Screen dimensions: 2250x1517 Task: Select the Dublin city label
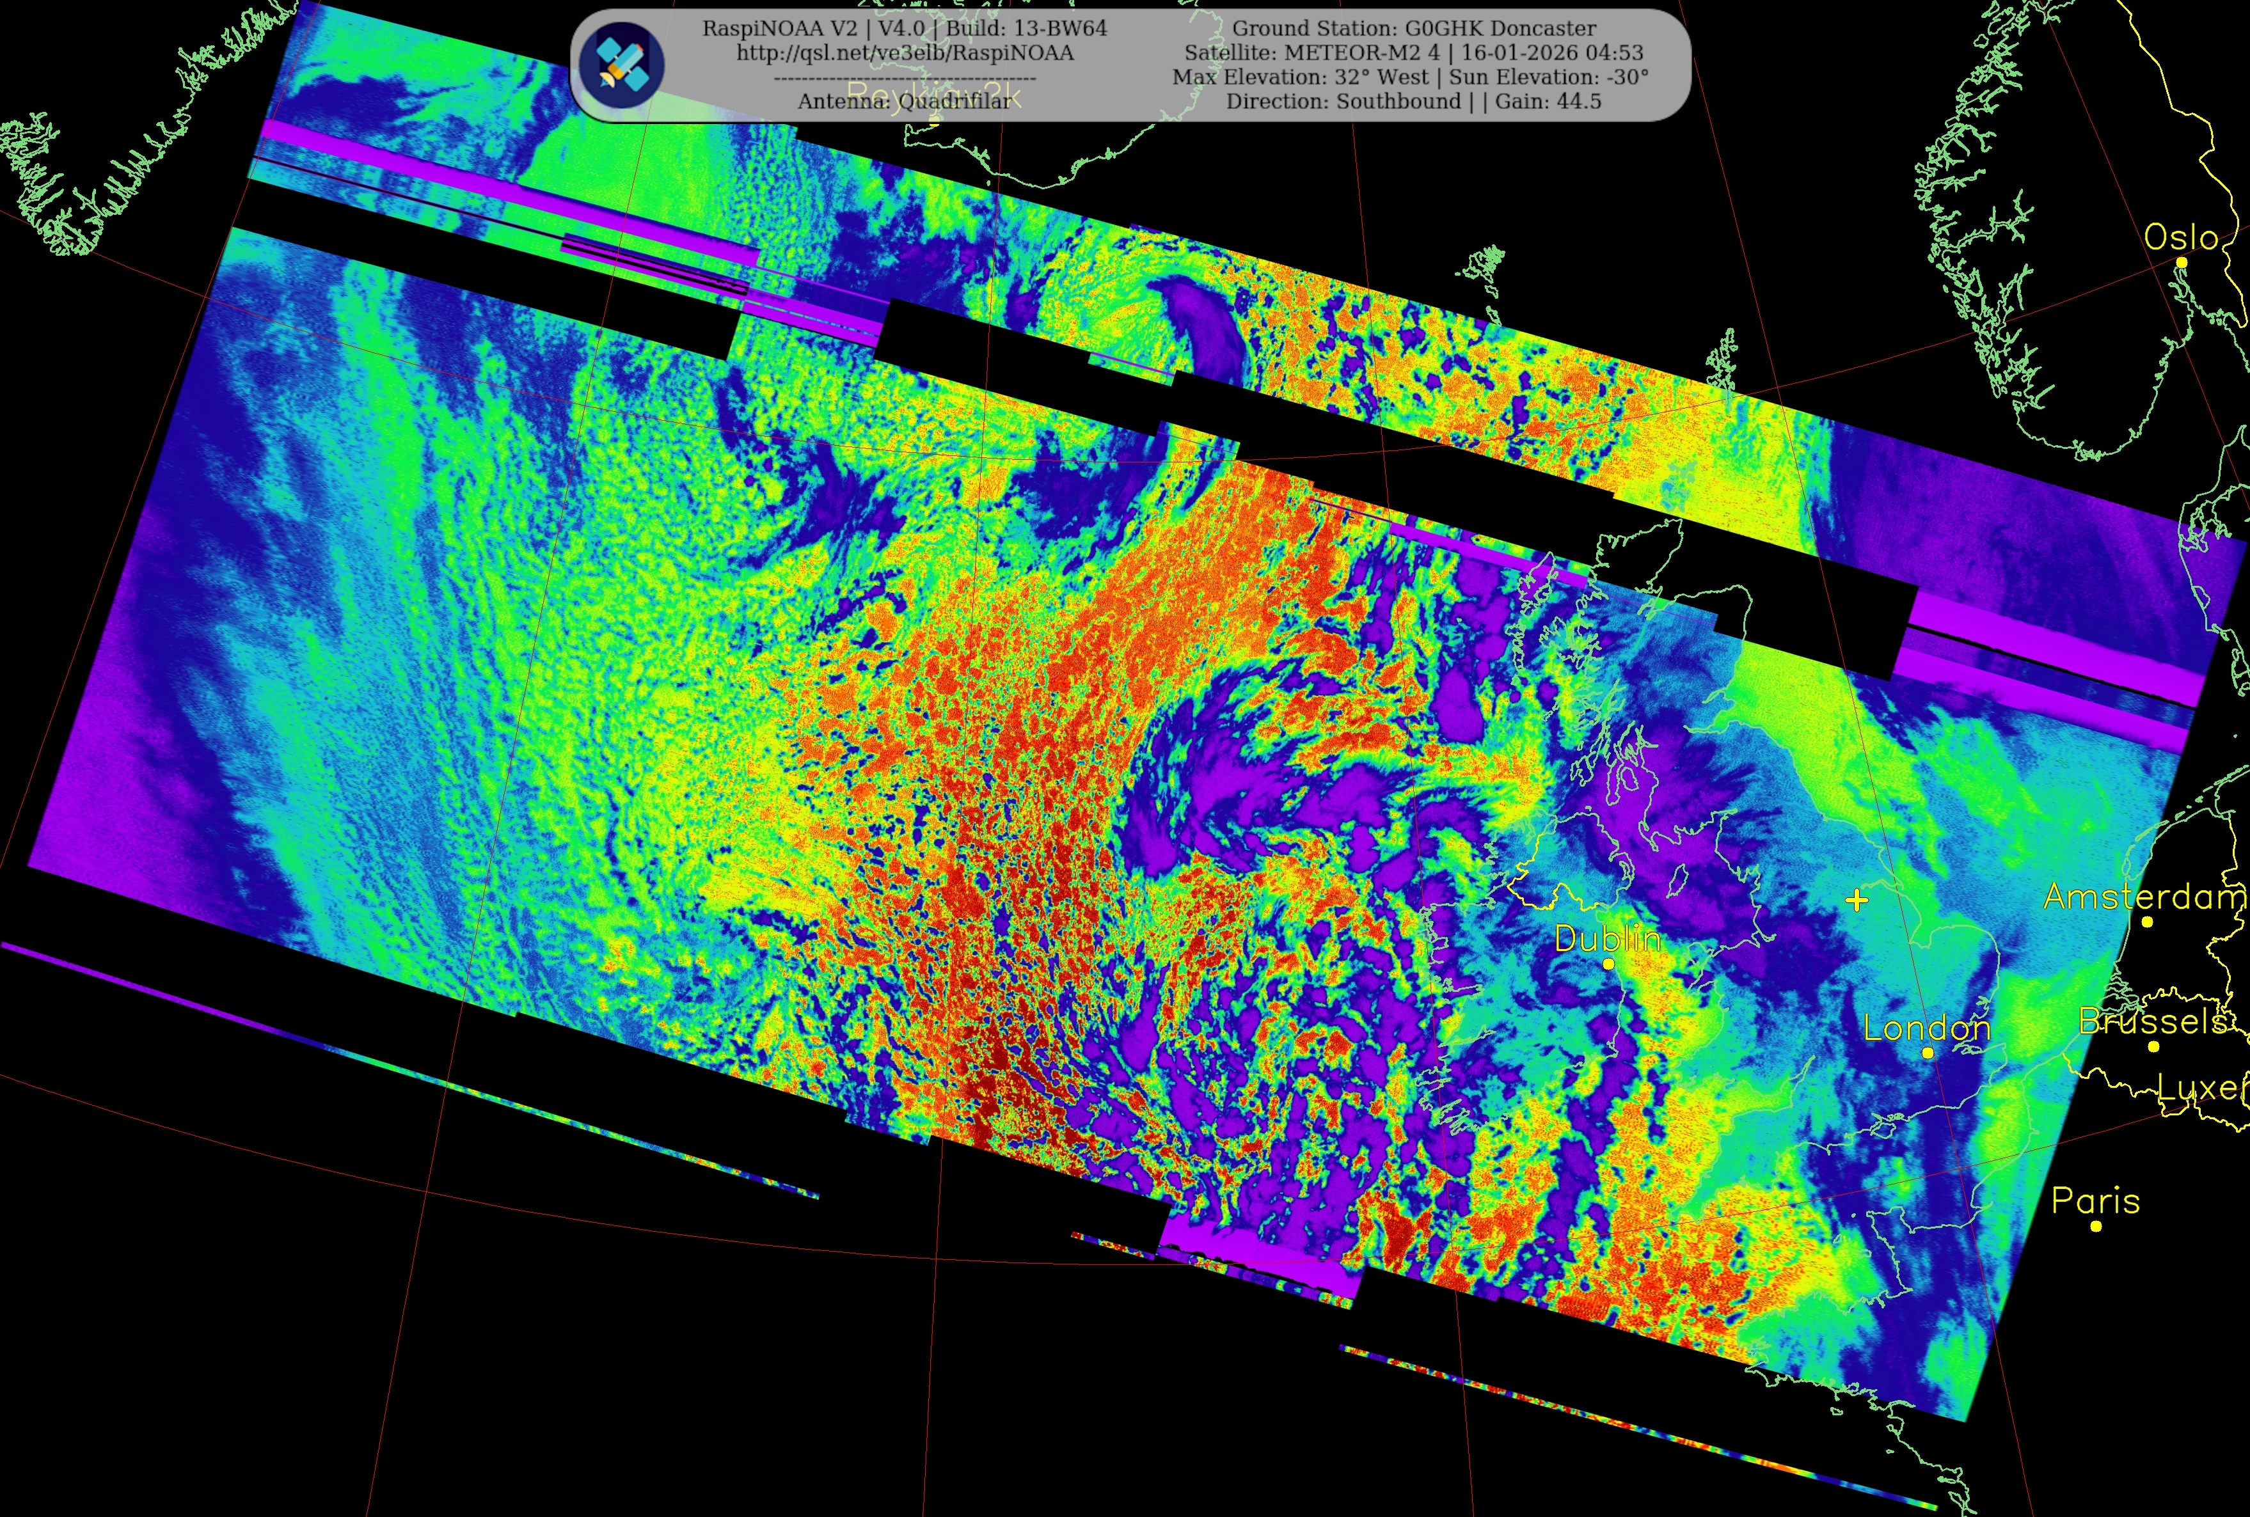[1608, 938]
